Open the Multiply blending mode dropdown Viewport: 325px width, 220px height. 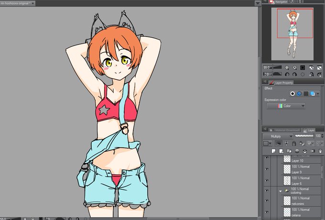click(278, 136)
